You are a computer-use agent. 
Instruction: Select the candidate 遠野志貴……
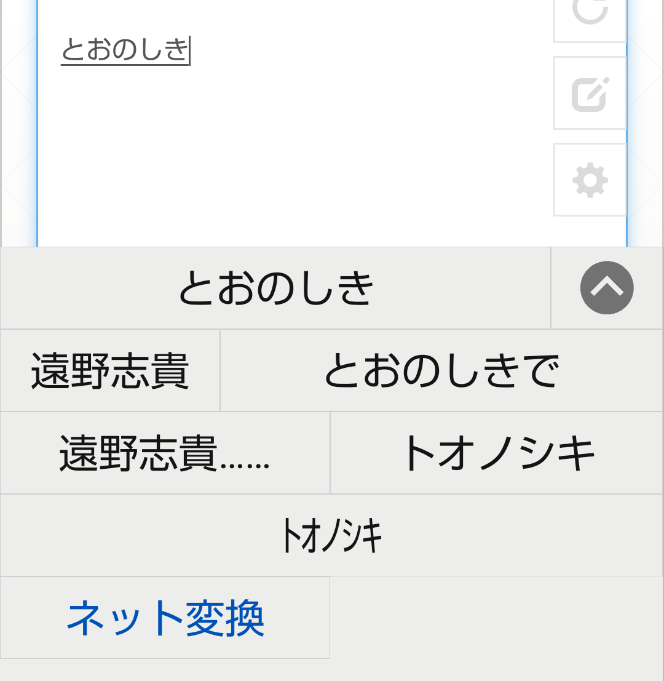pyautogui.click(x=165, y=453)
